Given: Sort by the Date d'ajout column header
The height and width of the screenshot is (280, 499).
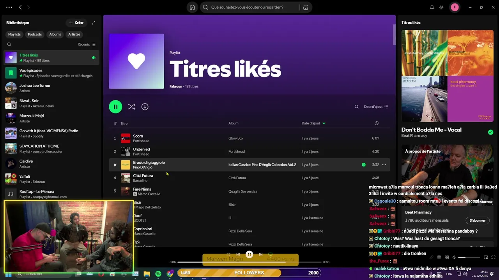Looking at the screenshot, I should tap(313, 123).
